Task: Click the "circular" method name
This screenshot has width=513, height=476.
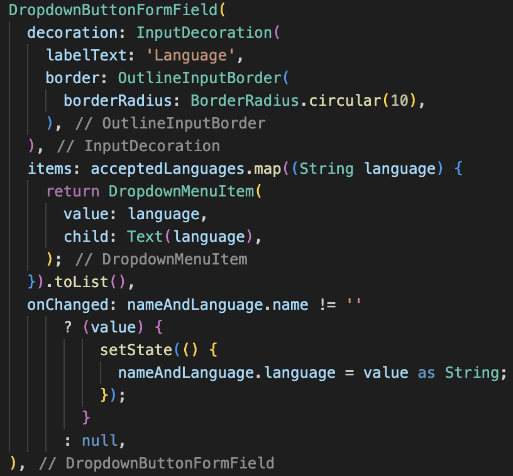Action: [x=345, y=100]
